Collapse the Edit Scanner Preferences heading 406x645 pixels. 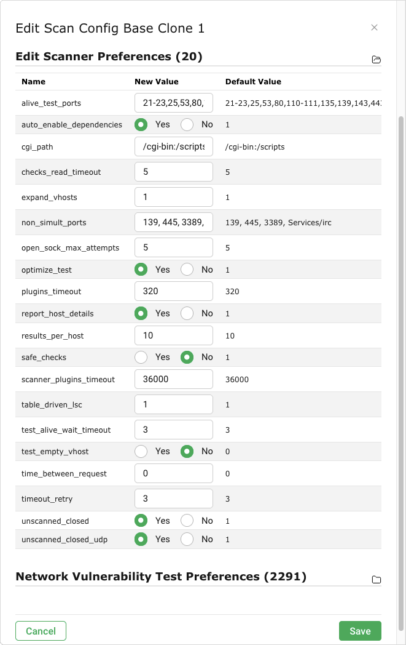[109, 57]
